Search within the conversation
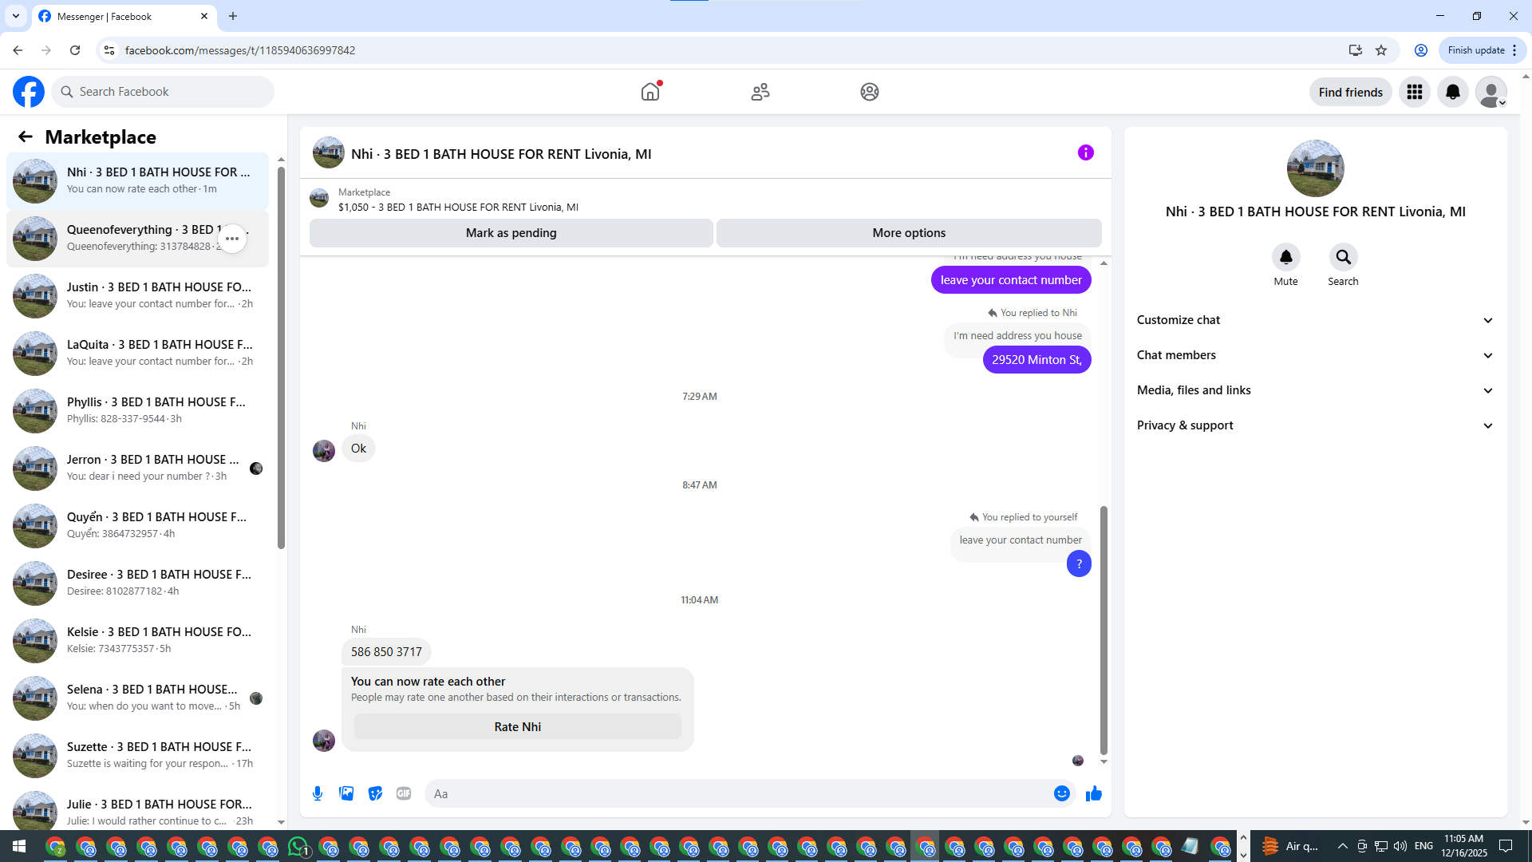Viewport: 1532px width, 862px height. pos(1344,257)
